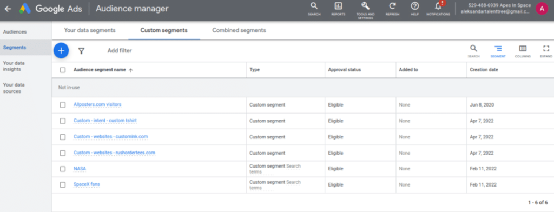
Task: Check the Custom - intent - custom tshirt row
Action: click(63, 121)
